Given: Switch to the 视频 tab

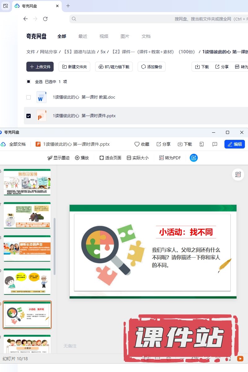Looking at the screenshot, I should (104, 36).
